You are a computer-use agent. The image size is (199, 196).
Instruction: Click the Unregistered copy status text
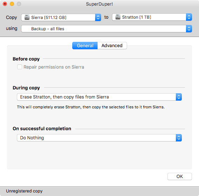(x=24, y=191)
